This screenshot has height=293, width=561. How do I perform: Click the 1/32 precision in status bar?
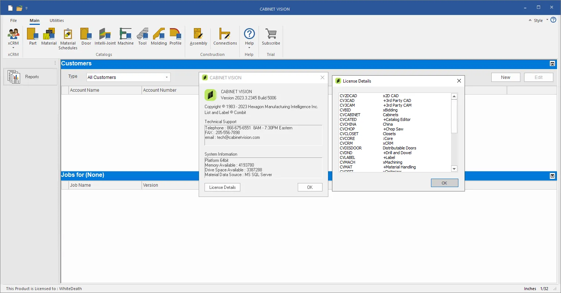coord(544,289)
